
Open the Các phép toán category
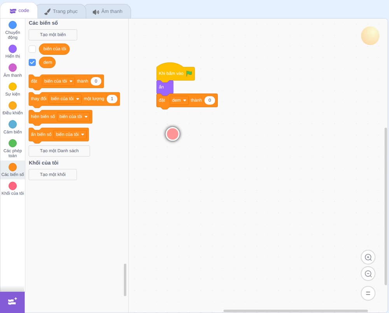(x=13, y=149)
